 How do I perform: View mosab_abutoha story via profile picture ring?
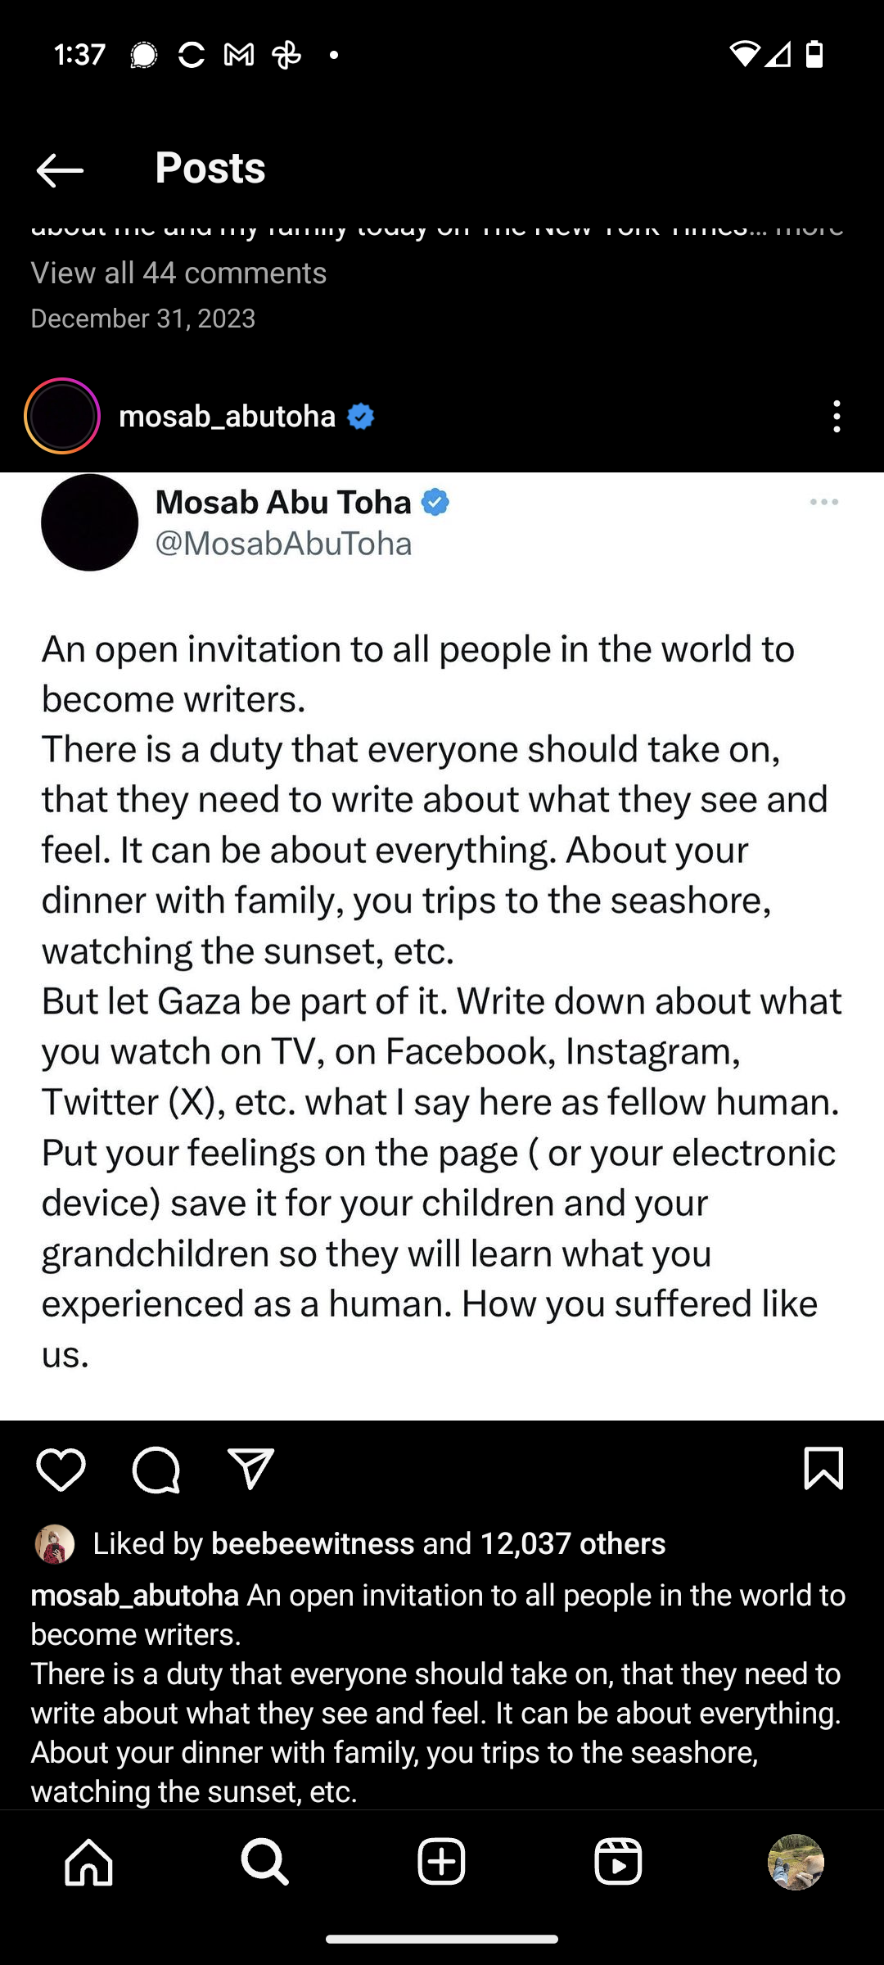pos(62,417)
